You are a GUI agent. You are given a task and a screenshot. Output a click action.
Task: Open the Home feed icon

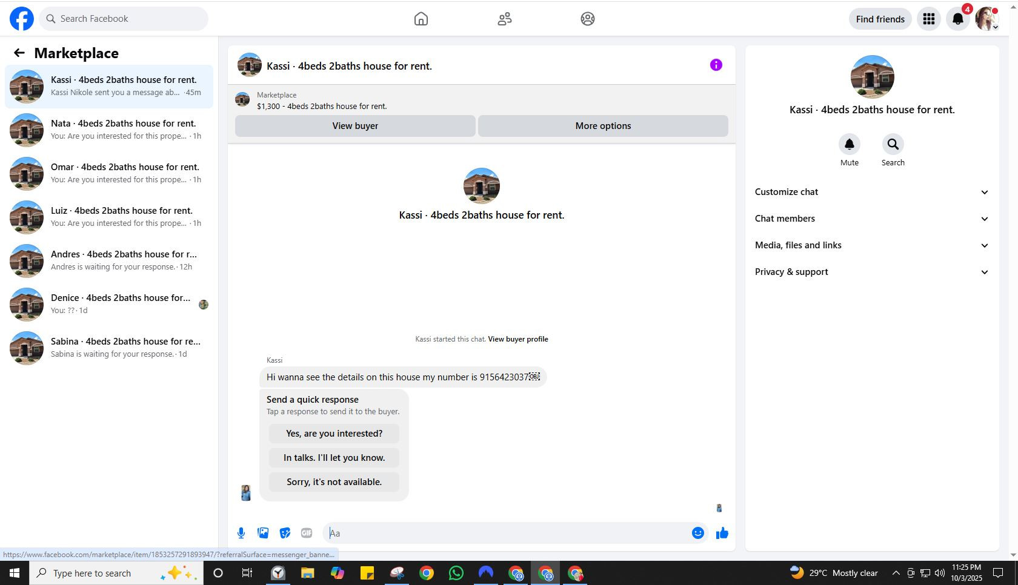(x=421, y=19)
